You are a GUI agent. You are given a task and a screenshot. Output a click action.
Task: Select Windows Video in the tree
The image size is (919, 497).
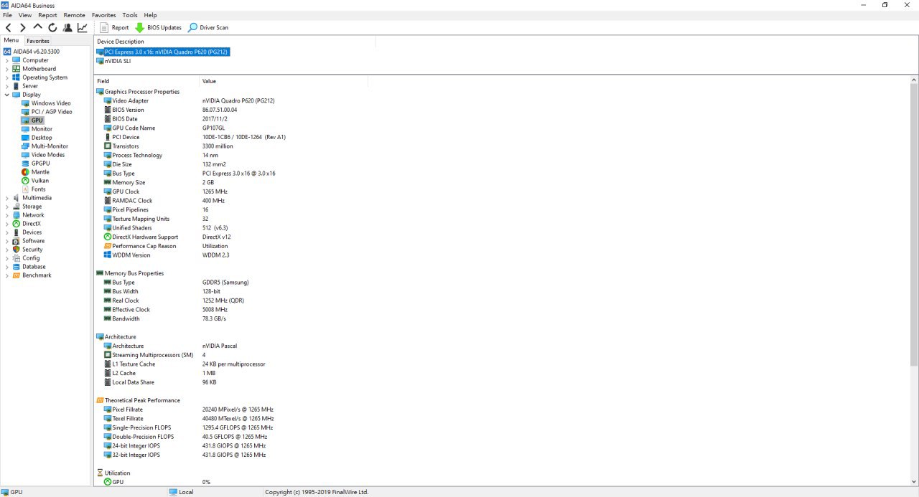pyautogui.click(x=51, y=103)
